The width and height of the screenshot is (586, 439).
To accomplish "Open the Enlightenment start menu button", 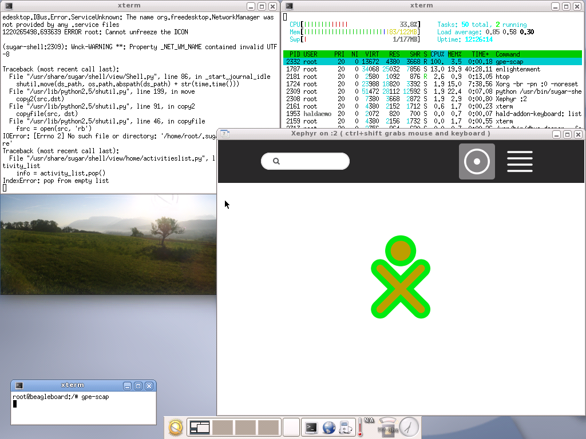I will [176, 427].
